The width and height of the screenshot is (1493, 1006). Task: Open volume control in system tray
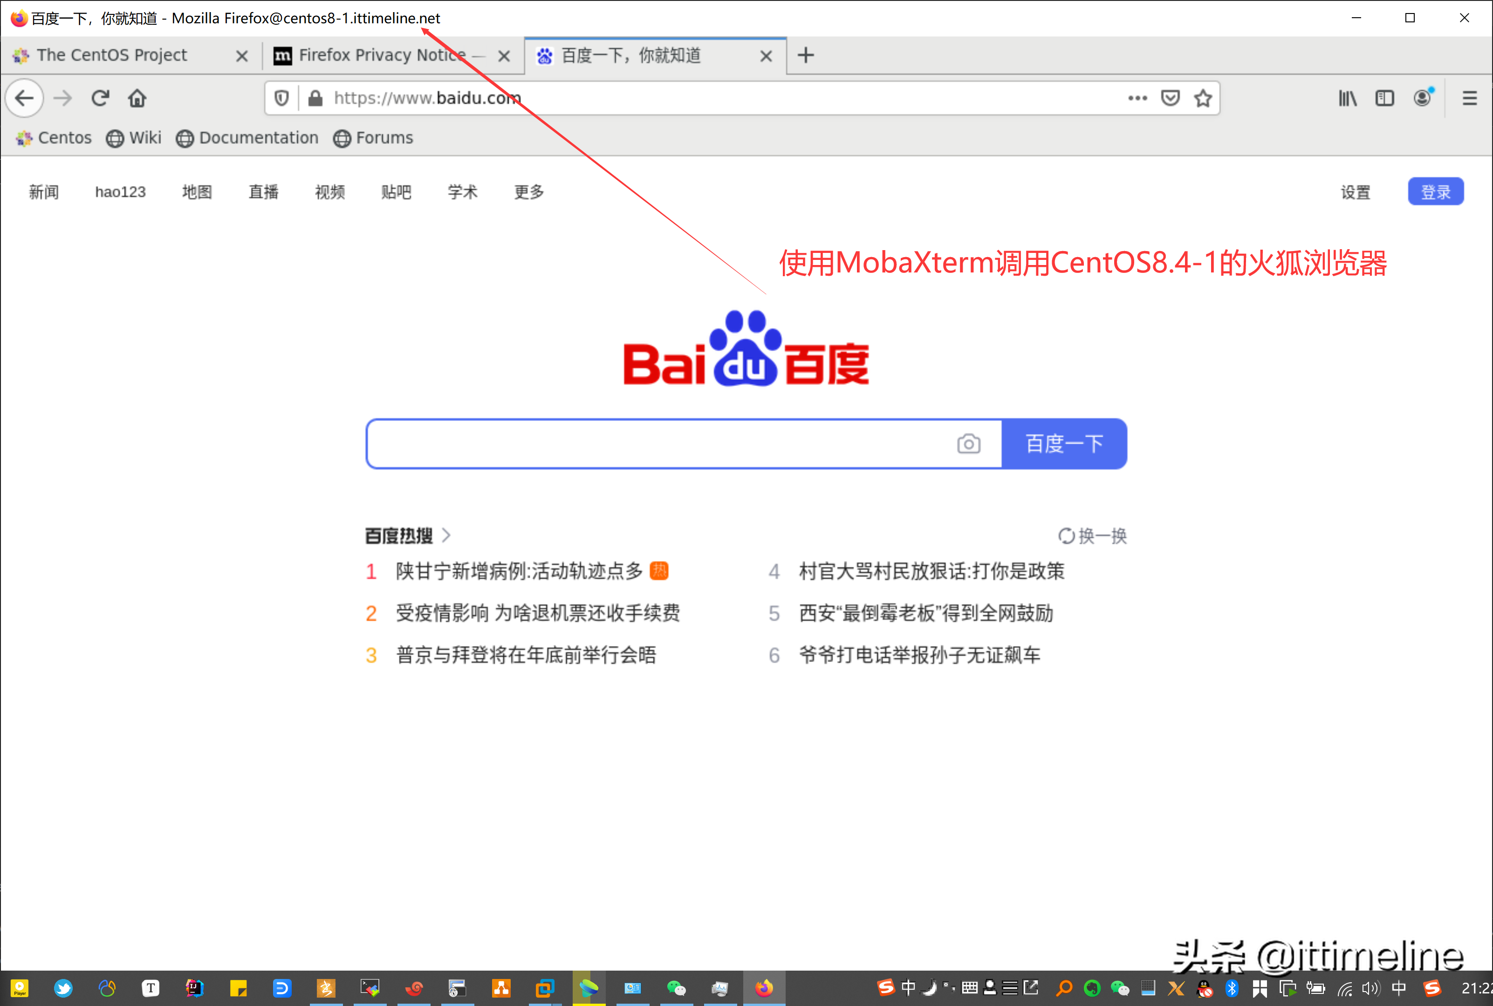[x=1370, y=988]
